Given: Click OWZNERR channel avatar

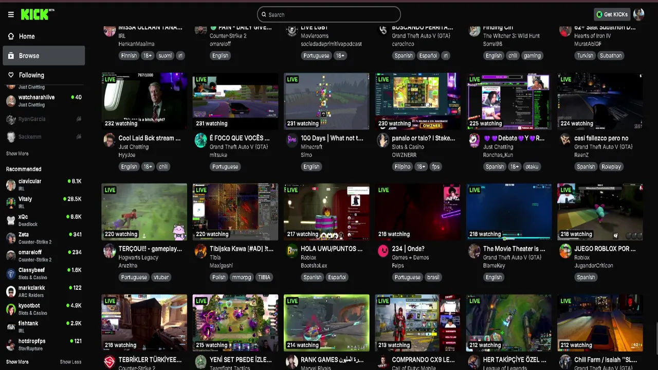Looking at the screenshot, I should tap(382, 140).
